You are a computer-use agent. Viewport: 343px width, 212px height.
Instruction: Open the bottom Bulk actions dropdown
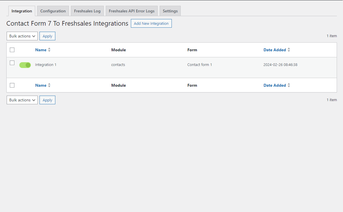22,100
